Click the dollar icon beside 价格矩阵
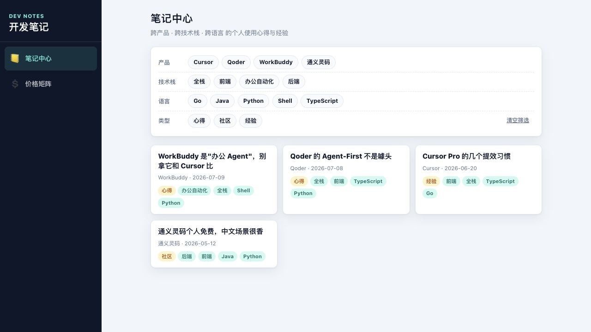Screen dimensions: 591x332 (x=15, y=84)
